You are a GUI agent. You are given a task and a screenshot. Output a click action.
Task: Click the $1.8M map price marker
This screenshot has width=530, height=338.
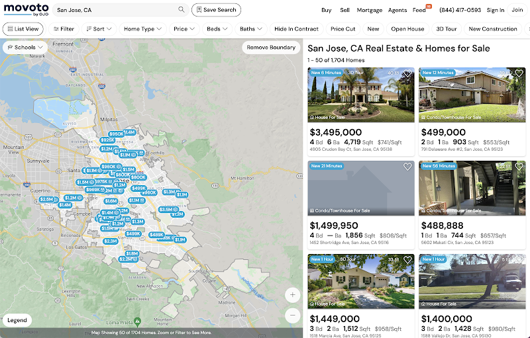[x=132, y=253]
